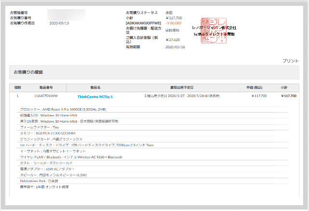Select the 8GB PC4-21300 SODIMM memory row
This screenshot has height=211, width=309.
tap(153, 133)
